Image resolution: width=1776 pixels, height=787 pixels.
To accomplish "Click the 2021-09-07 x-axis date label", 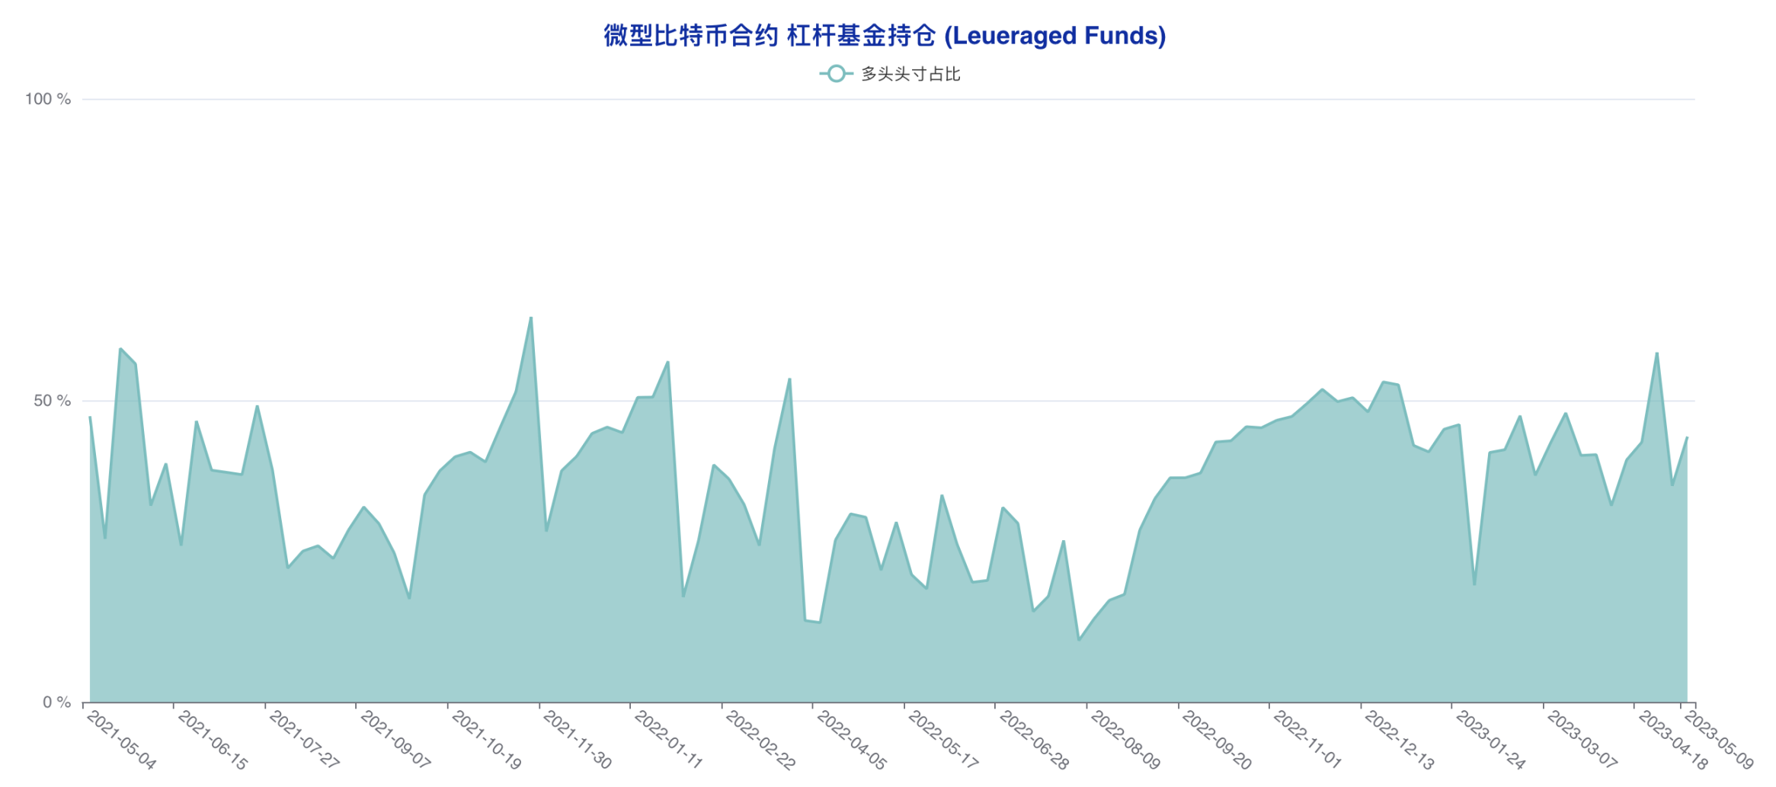I will pos(395,740).
